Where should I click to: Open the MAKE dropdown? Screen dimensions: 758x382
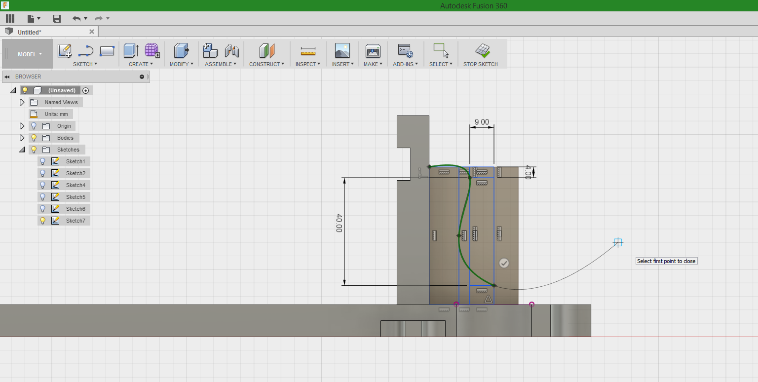(x=373, y=64)
